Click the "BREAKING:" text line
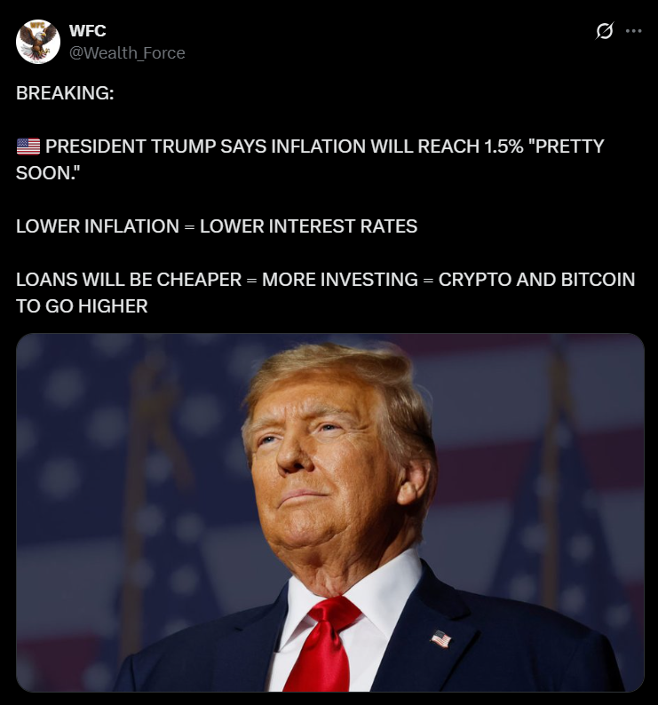 click(65, 93)
